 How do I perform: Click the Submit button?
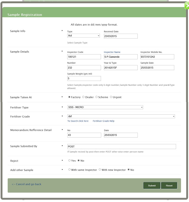point(152,186)
